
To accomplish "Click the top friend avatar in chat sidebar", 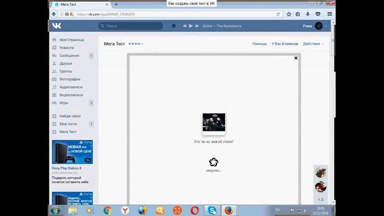I will 320,172.
